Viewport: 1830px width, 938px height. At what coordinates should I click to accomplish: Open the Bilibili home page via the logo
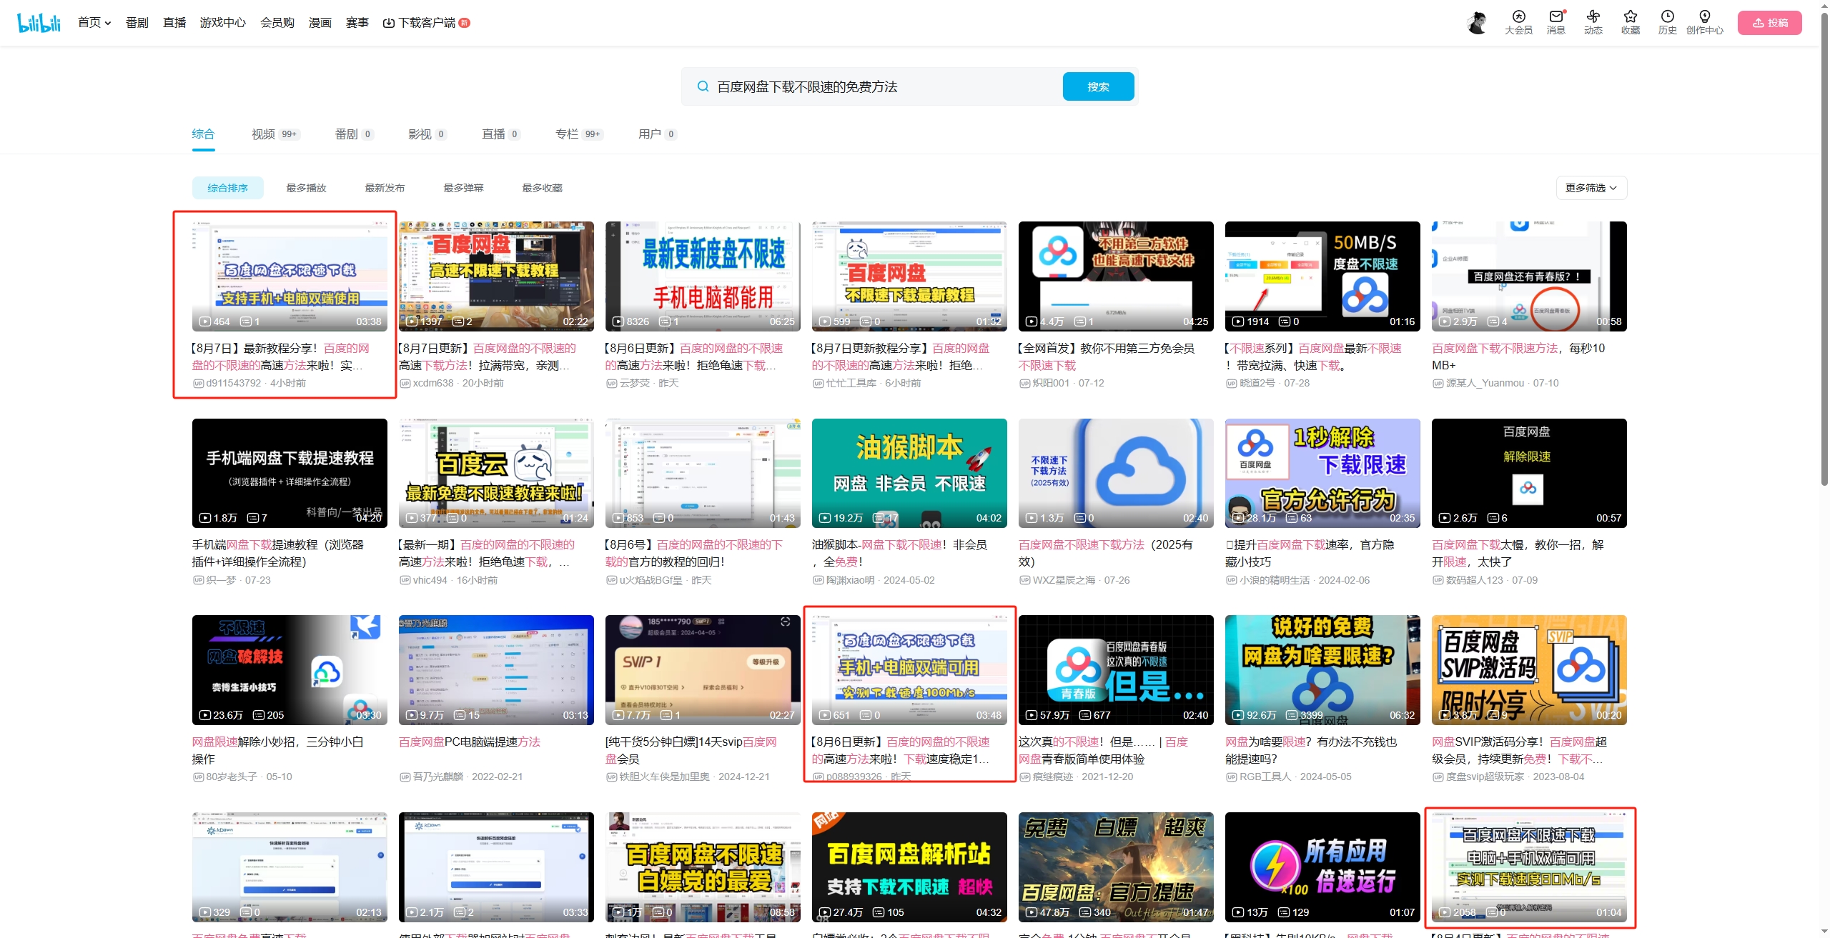click(38, 22)
